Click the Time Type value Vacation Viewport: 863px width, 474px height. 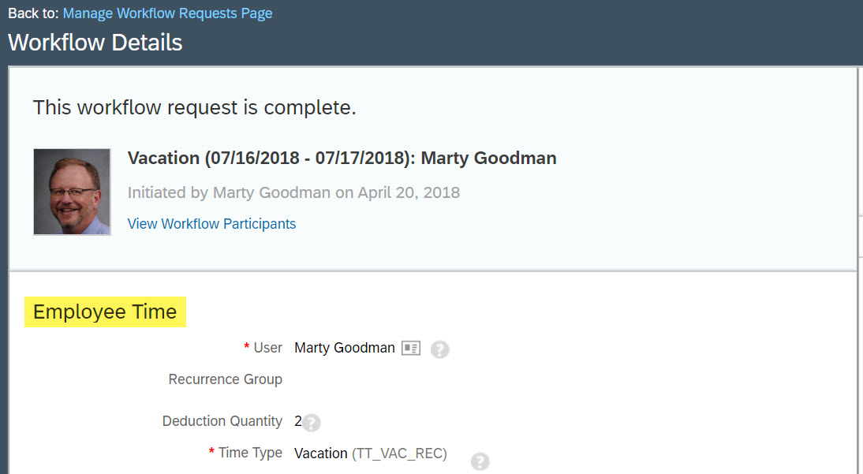(320, 453)
